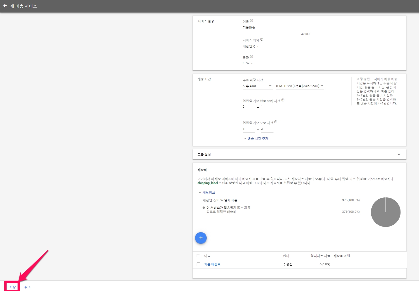Open the KRW currency dropdown
Image resolution: width=419 pixels, height=291 pixels.
pos(248,63)
